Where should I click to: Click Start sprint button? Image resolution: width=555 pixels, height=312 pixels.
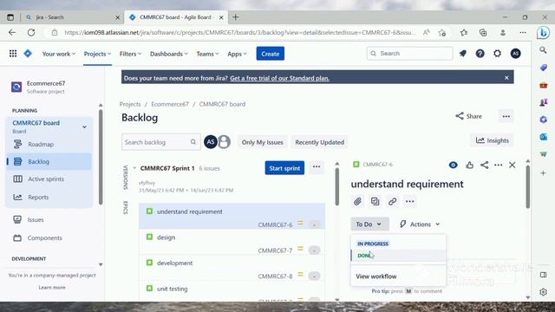284,168
